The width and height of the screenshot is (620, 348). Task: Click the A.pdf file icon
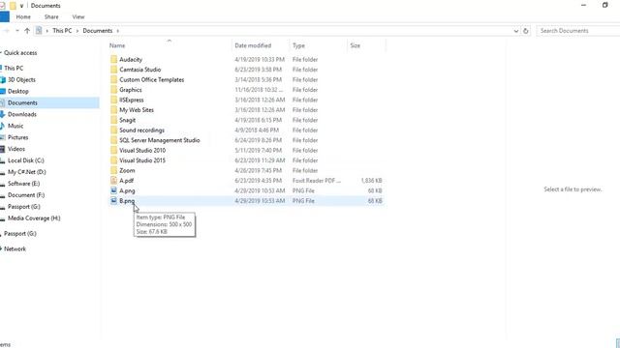tap(114, 181)
